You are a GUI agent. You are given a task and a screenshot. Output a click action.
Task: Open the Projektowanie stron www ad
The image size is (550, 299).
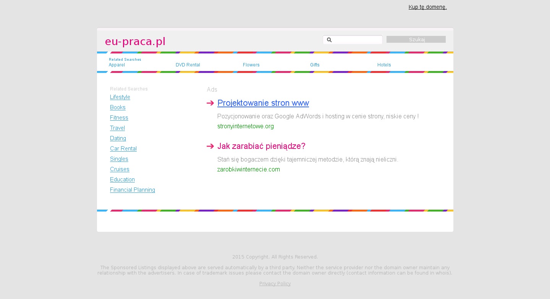(x=263, y=103)
